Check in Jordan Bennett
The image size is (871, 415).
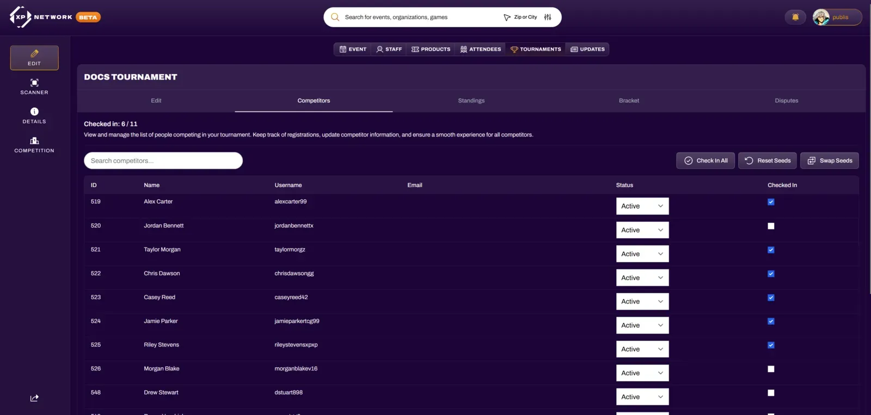click(x=771, y=226)
